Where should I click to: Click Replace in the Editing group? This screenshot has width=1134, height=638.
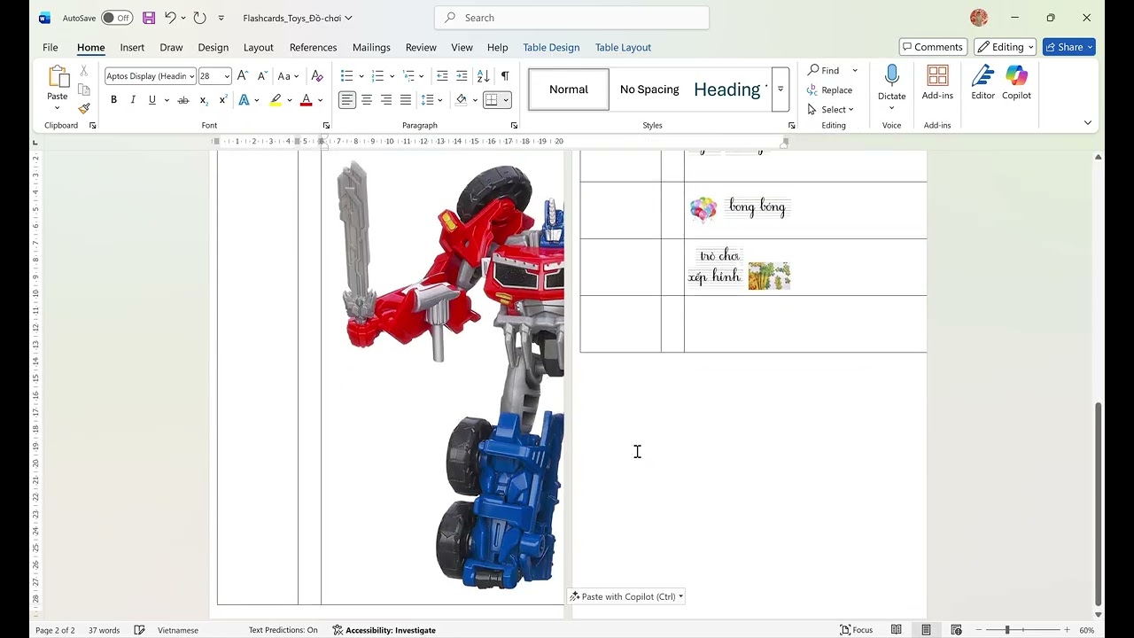pyautogui.click(x=830, y=89)
